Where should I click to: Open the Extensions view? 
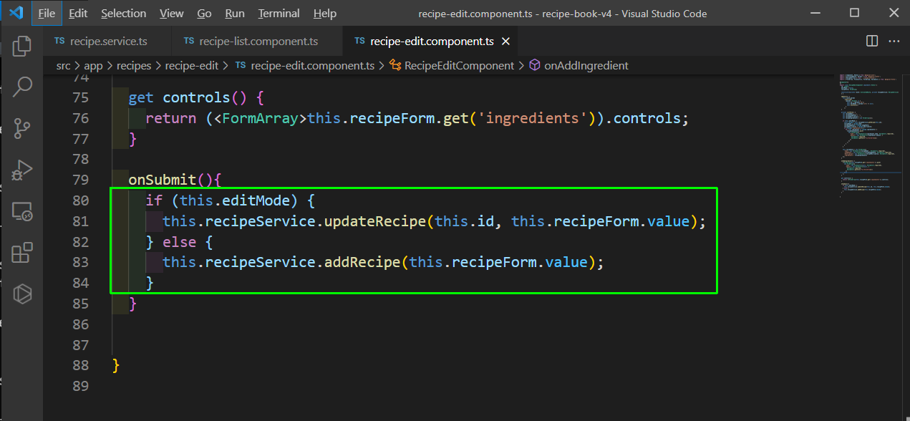[22, 253]
